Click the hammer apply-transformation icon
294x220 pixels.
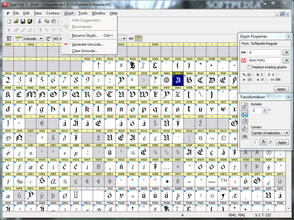(263, 142)
